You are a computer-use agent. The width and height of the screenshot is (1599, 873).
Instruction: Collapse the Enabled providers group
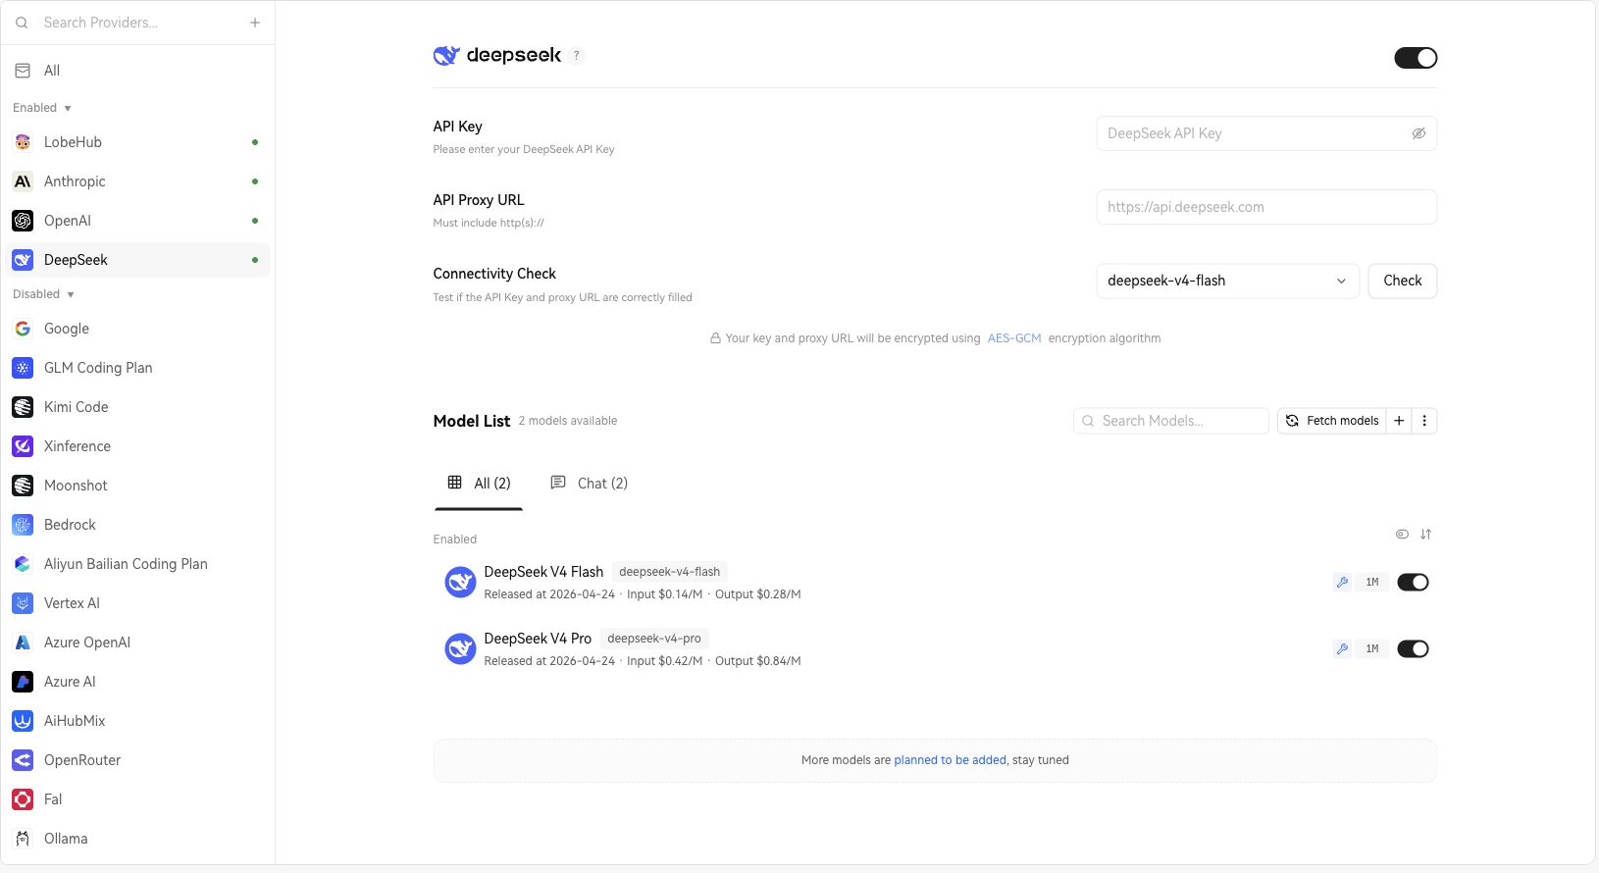42,108
